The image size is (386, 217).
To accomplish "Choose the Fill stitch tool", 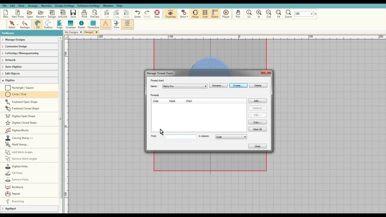I will click(38, 25).
